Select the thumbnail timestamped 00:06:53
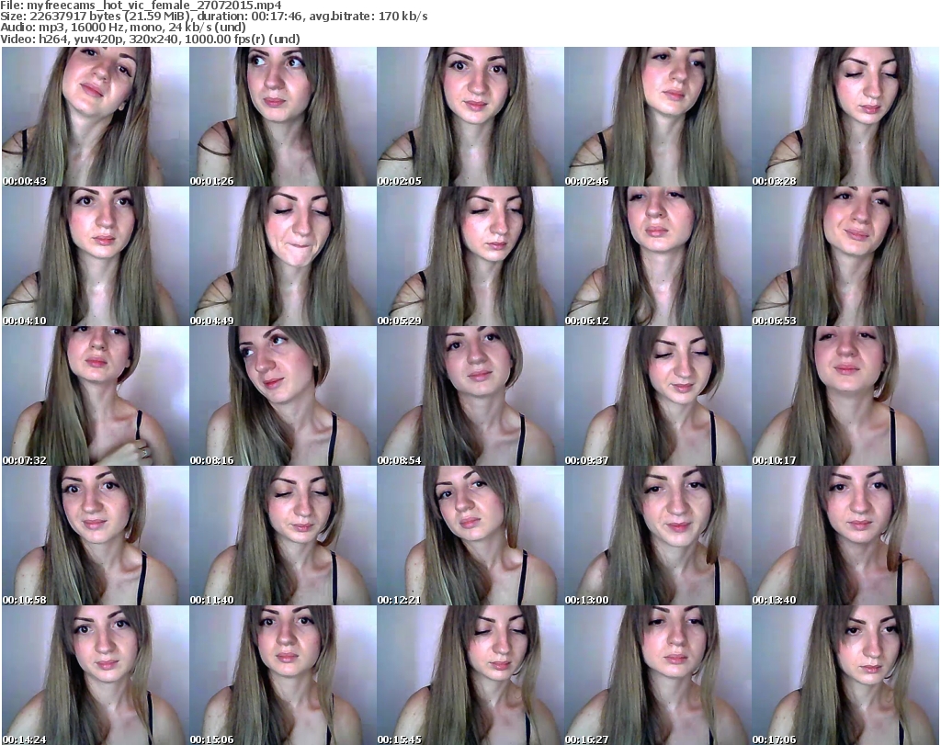The image size is (941, 745). [x=845, y=256]
